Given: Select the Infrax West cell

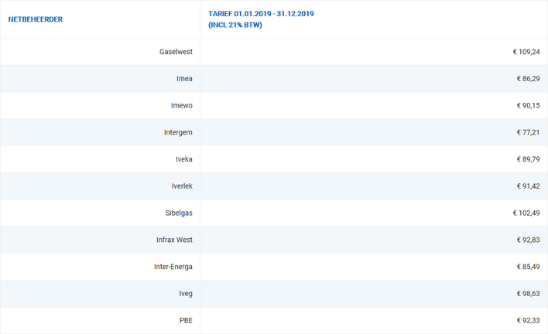Looking at the screenshot, I should point(174,240).
